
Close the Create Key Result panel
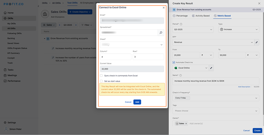[x=259, y=3]
